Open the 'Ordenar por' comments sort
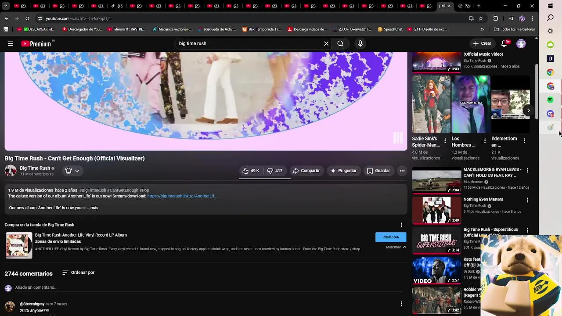The image size is (562, 316). (79, 273)
